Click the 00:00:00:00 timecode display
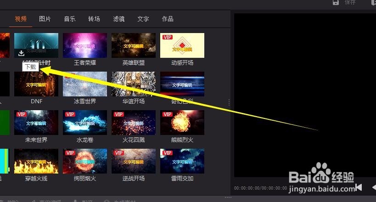The image size is (376, 202). (260, 188)
